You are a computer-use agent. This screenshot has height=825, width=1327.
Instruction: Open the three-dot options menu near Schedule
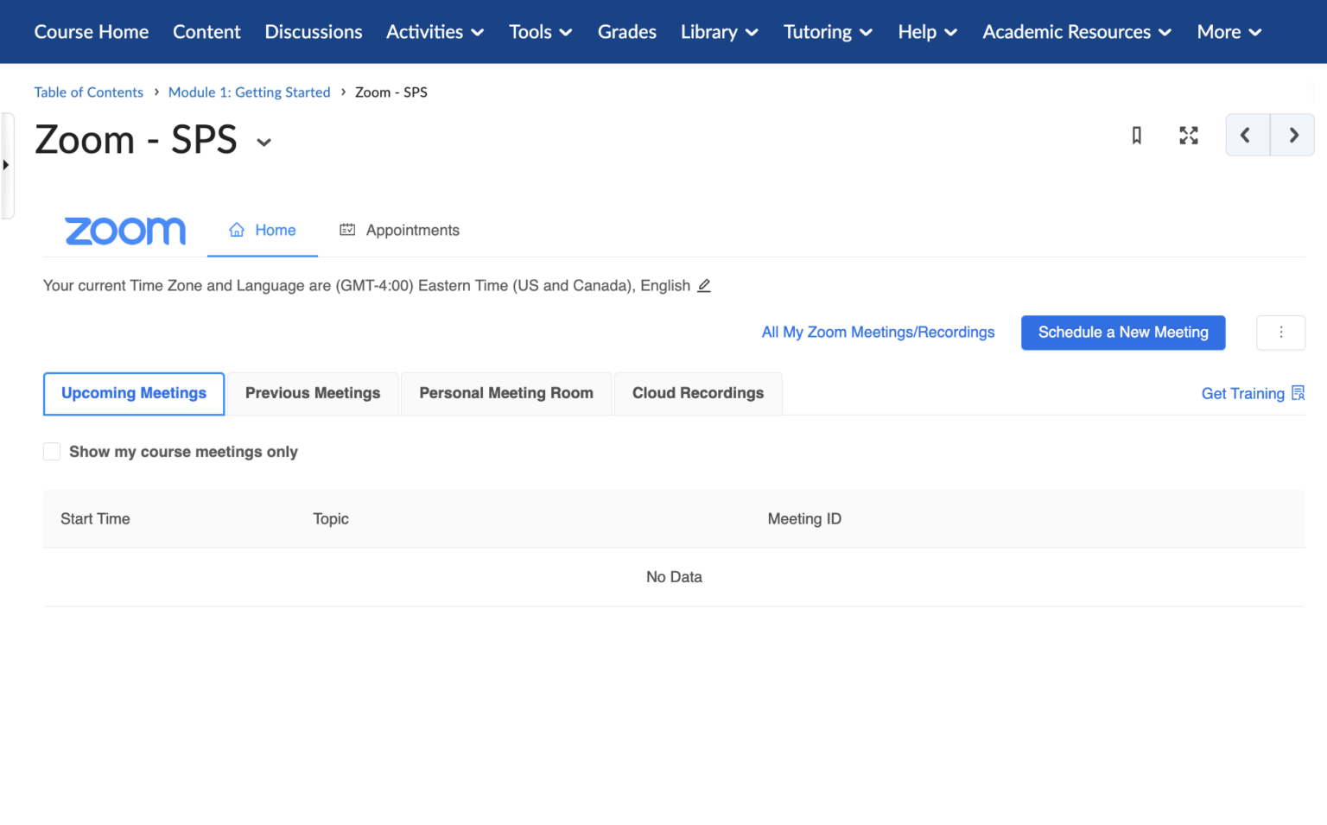[x=1280, y=333]
